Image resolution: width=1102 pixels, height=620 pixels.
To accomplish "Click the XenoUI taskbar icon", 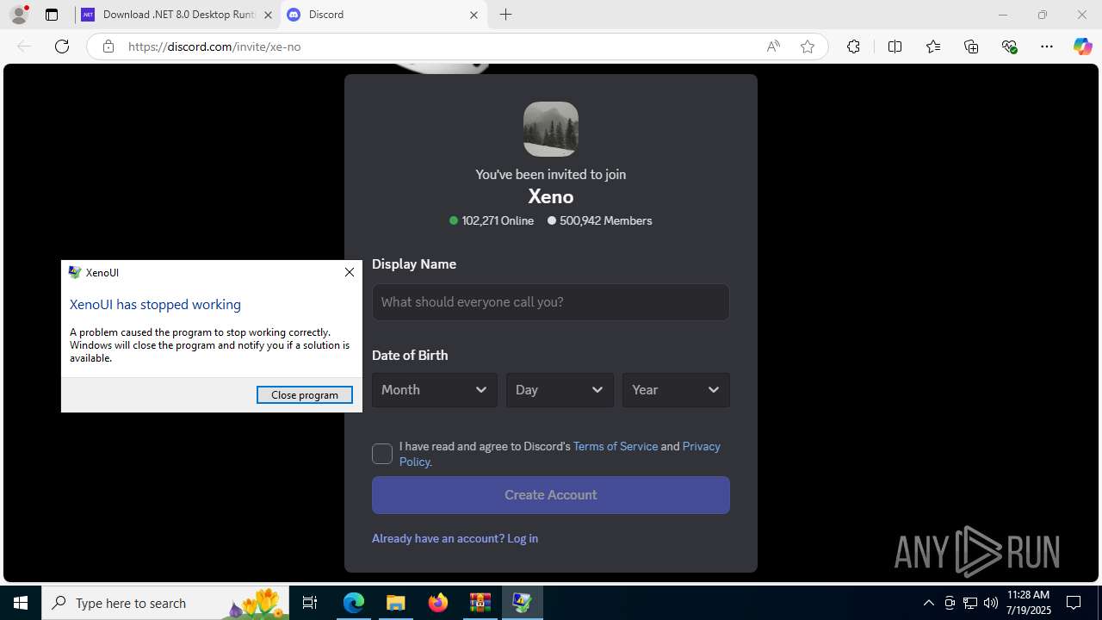I will pyautogui.click(x=522, y=603).
